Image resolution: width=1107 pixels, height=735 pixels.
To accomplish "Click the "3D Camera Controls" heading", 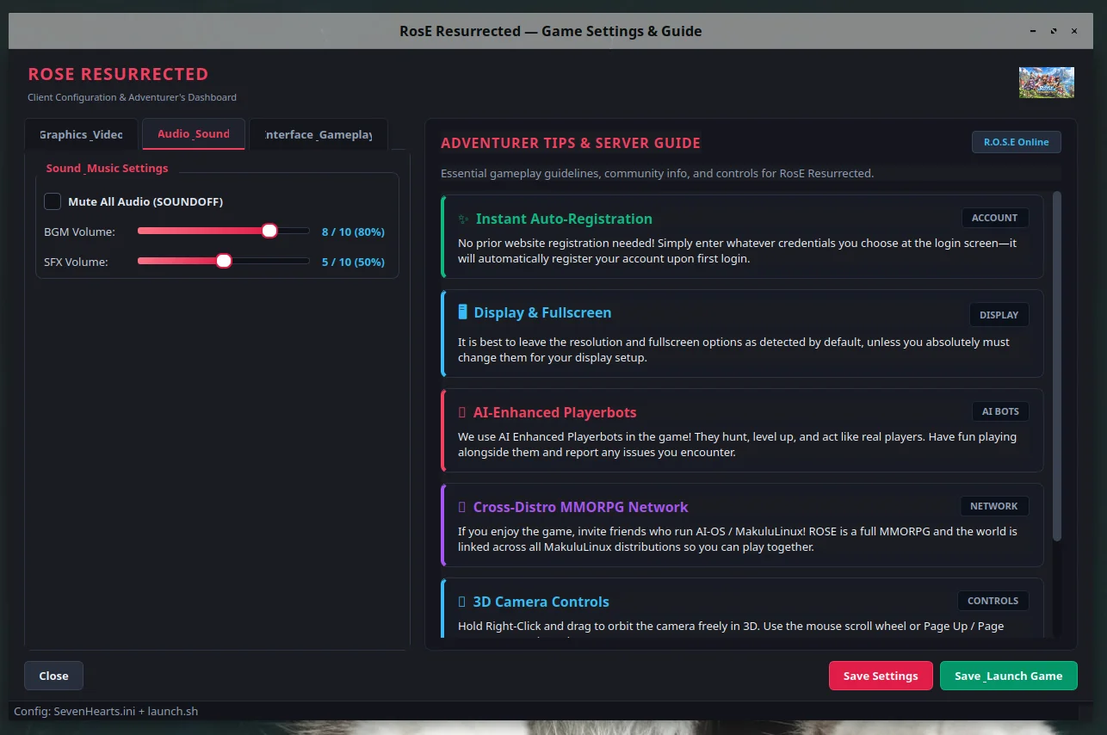I will pyautogui.click(x=541, y=602).
